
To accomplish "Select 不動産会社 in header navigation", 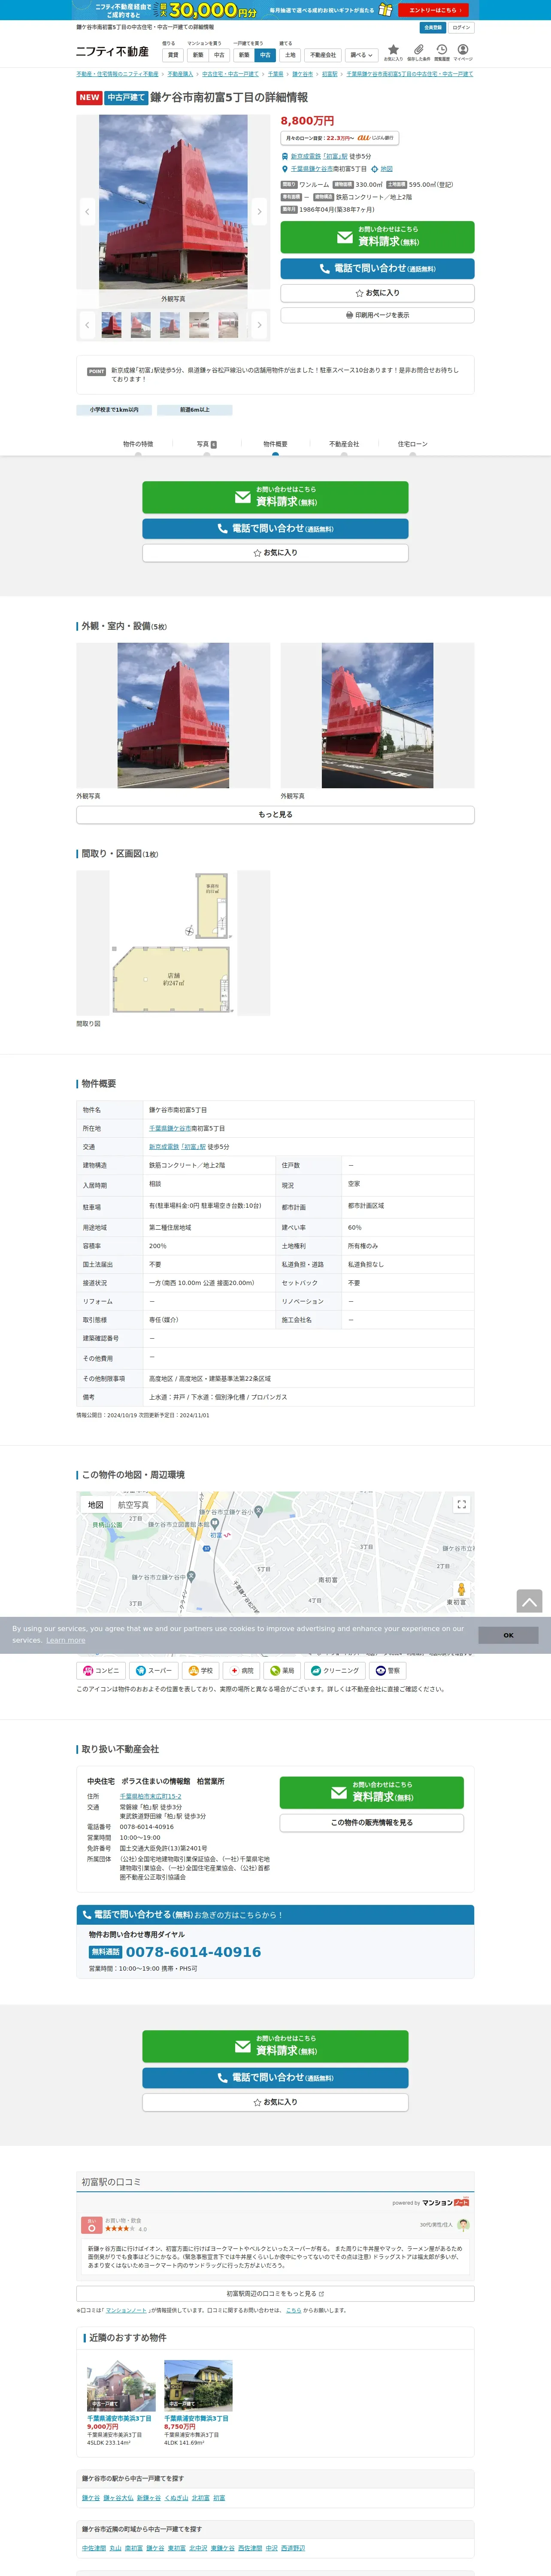I will tap(323, 55).
